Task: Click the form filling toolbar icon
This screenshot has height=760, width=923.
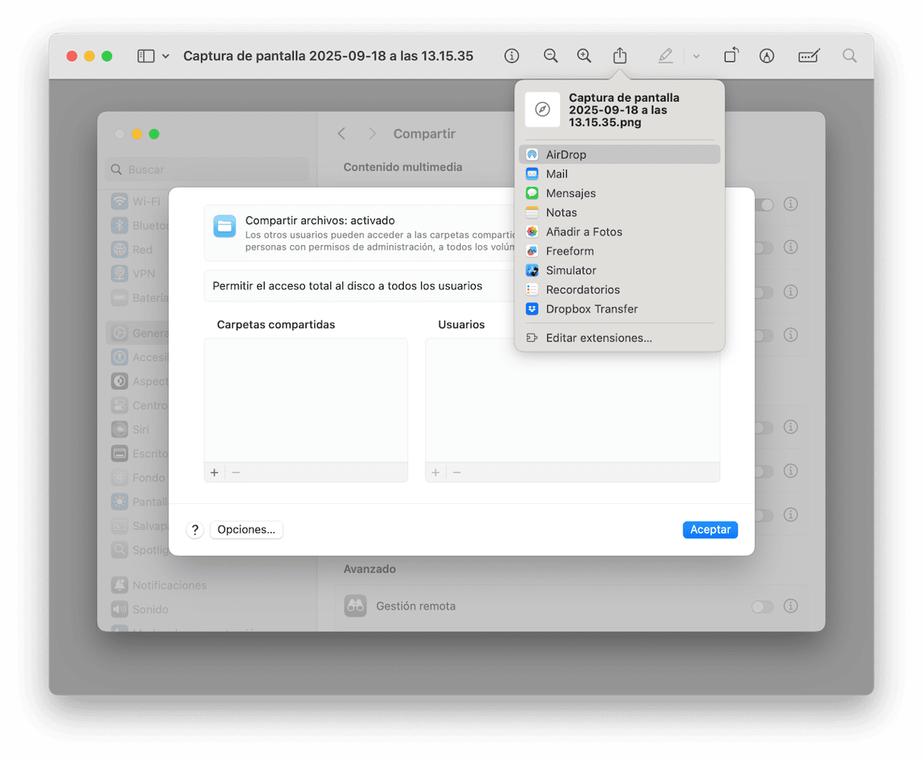Action: (808, 55)
